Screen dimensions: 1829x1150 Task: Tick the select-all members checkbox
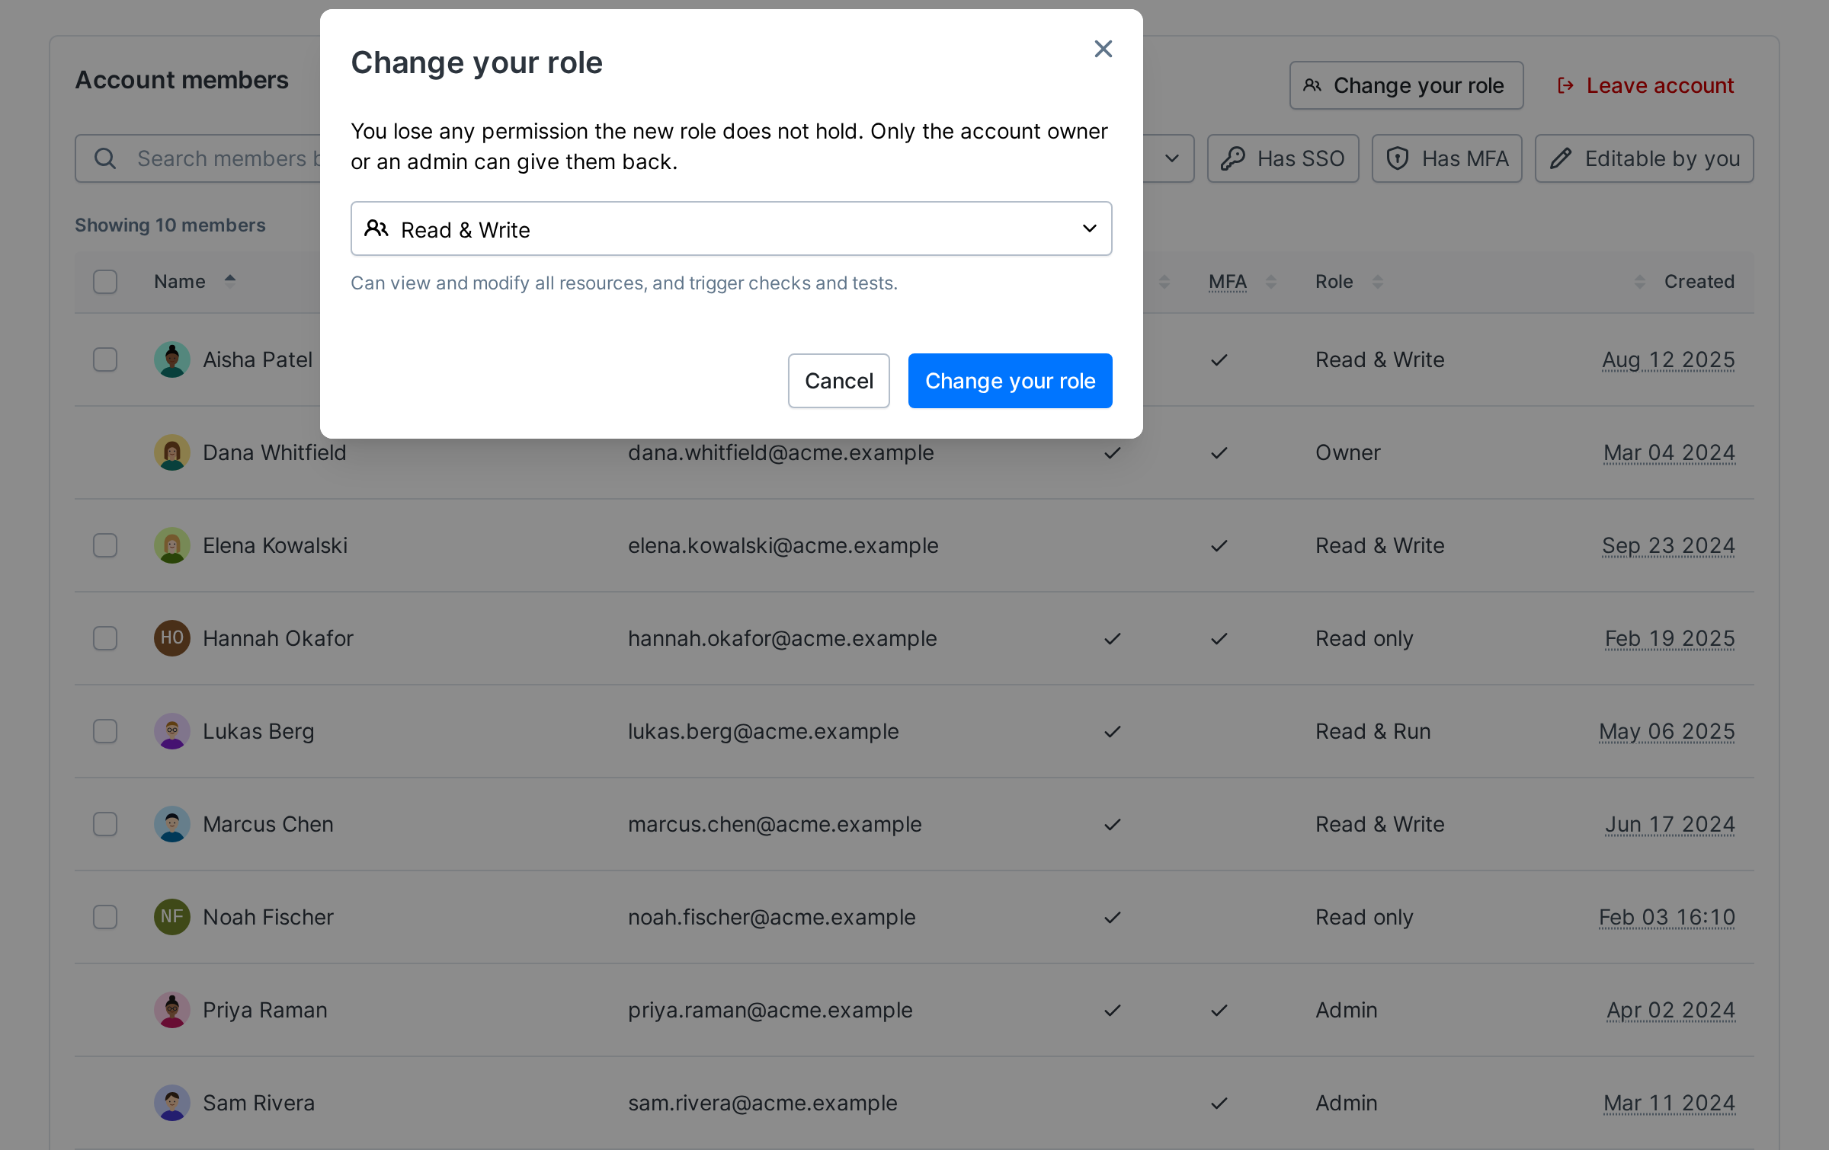[x=105, y=282]
